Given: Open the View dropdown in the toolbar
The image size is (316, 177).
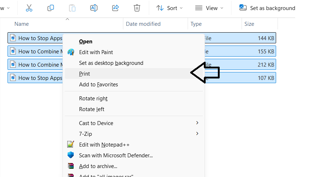Looking at the screenshot, I should tap(209, 8).
